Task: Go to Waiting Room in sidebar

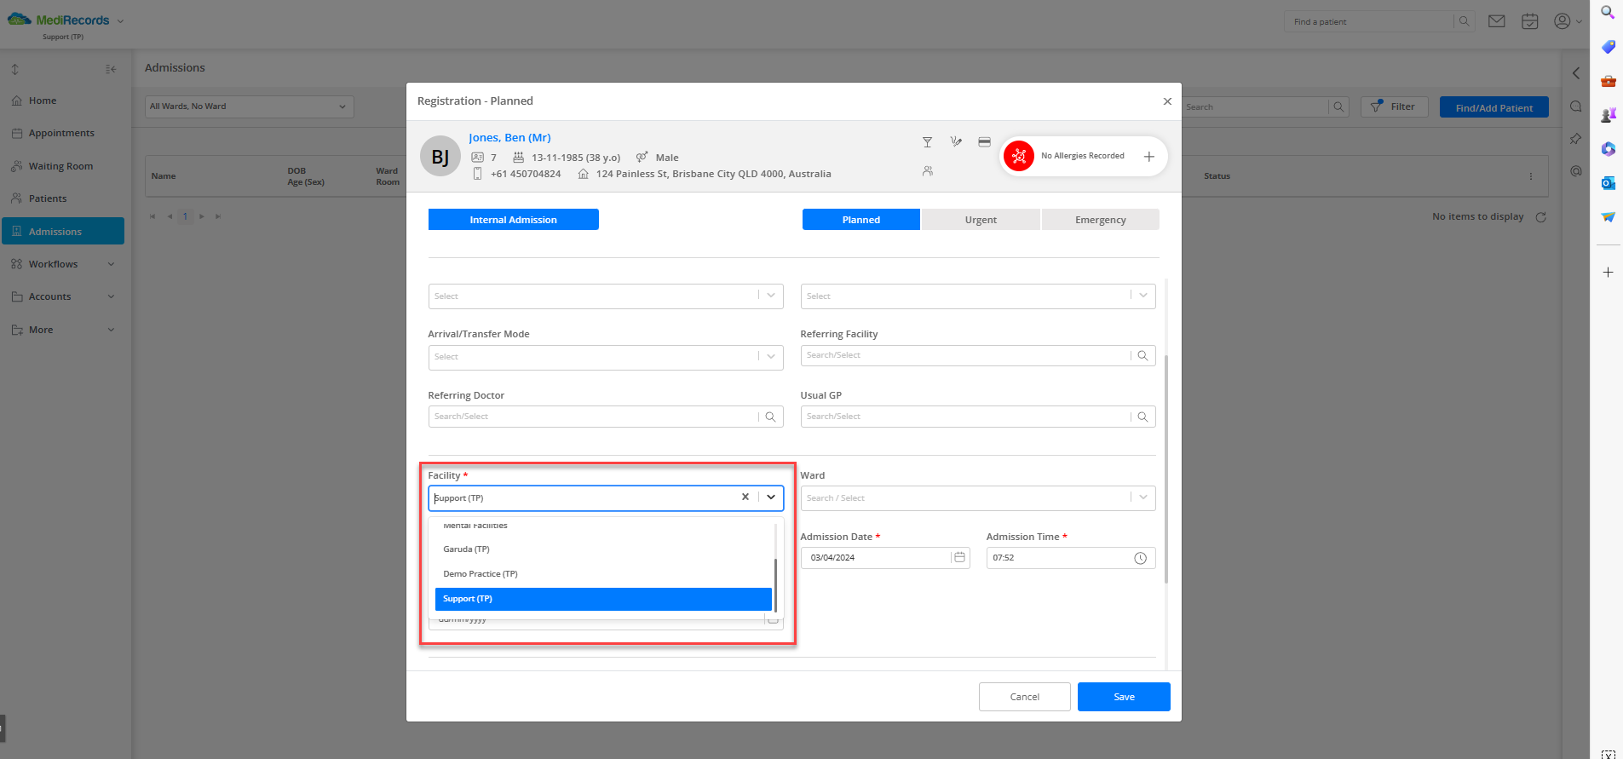Action: pos(63,166)
